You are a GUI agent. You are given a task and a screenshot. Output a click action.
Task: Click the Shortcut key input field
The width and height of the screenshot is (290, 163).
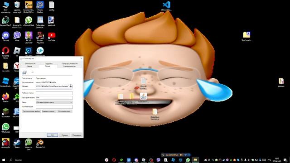click(54, 98)
